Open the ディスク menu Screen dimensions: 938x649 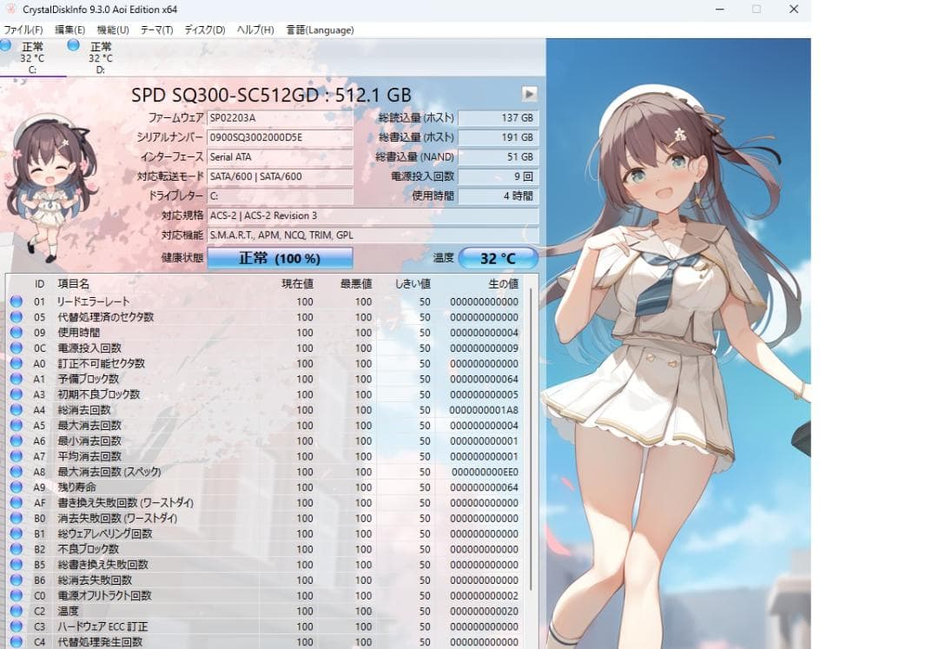tap(204, 29)
